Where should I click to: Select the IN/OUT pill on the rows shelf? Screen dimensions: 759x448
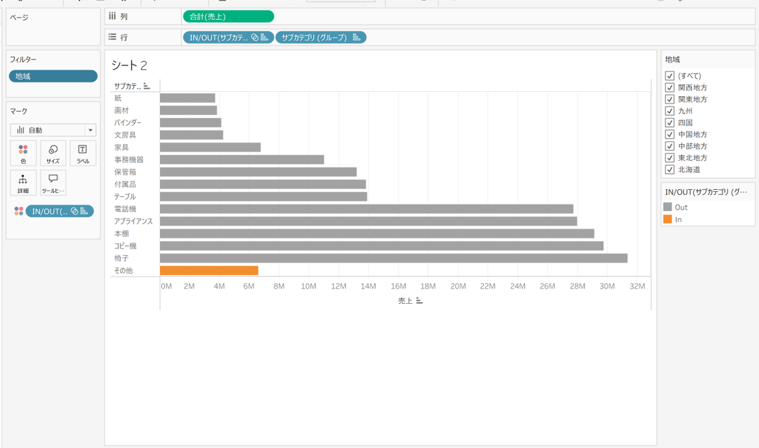coord(228,37)
